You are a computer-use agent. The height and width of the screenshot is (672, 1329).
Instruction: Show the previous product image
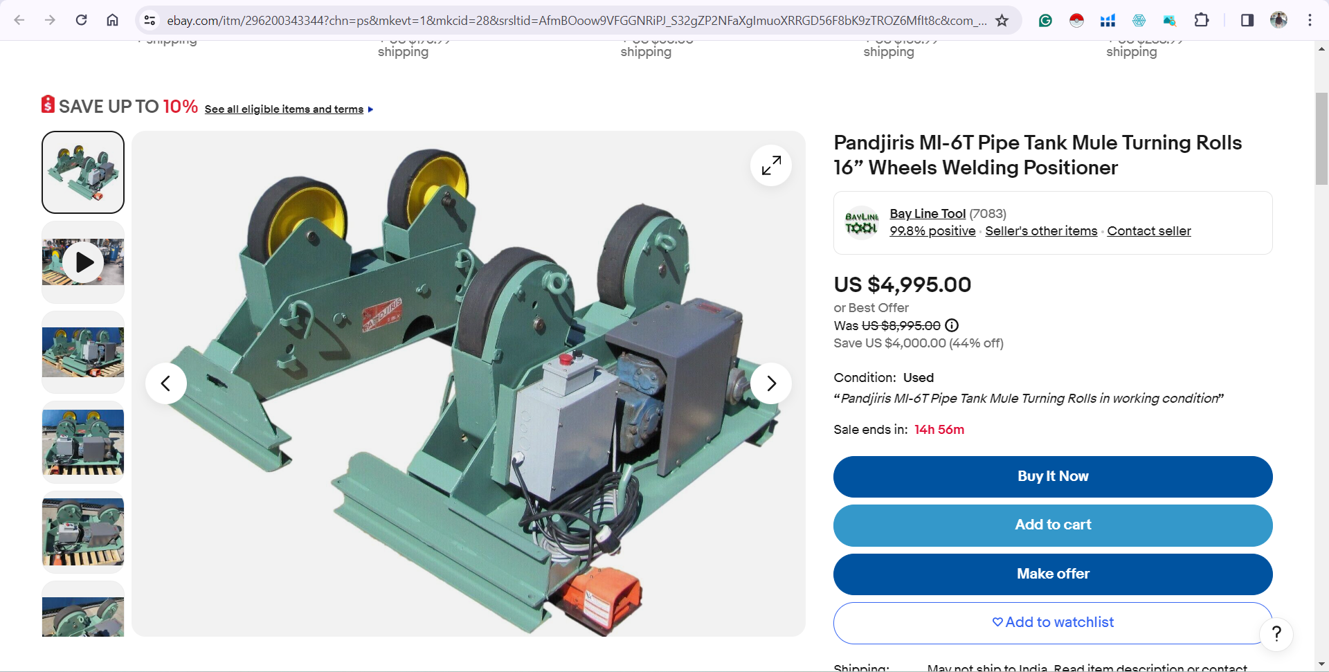coord(165,383)
